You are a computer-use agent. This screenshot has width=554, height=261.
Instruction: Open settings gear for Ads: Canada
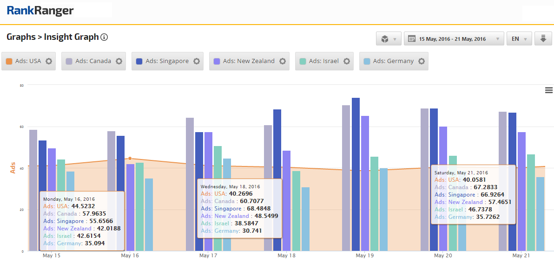click(x=119, y=61)
